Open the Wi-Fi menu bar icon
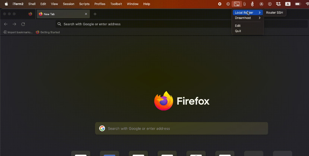The image size is (309, 156). point(307,4)
